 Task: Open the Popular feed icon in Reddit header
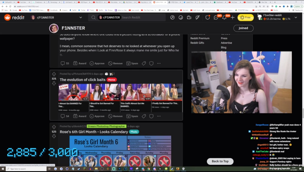coord(172,17)
